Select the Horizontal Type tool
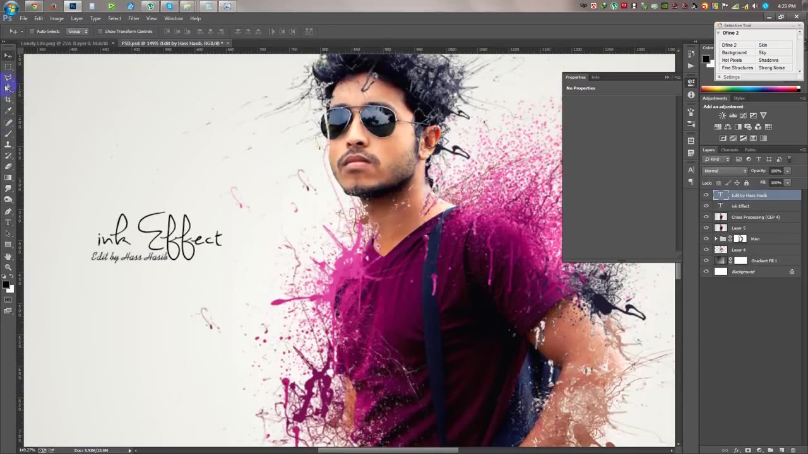This screenshot has width=808, height=454. pos(8,223)
